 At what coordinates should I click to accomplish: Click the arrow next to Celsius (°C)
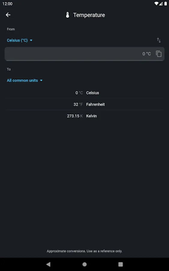click(31, 40)
